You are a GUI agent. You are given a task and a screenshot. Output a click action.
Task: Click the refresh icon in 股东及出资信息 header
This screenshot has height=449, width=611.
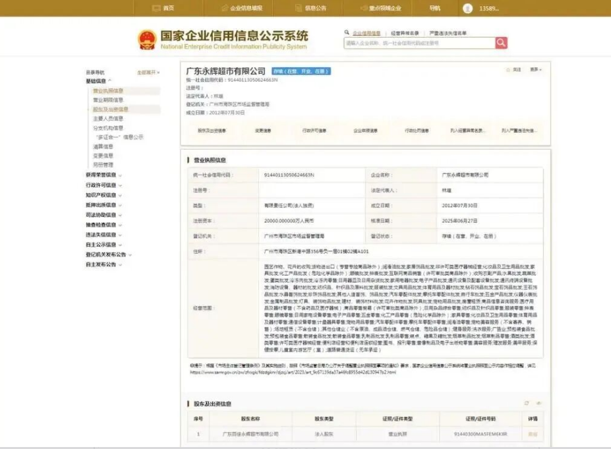click(527, 403)
